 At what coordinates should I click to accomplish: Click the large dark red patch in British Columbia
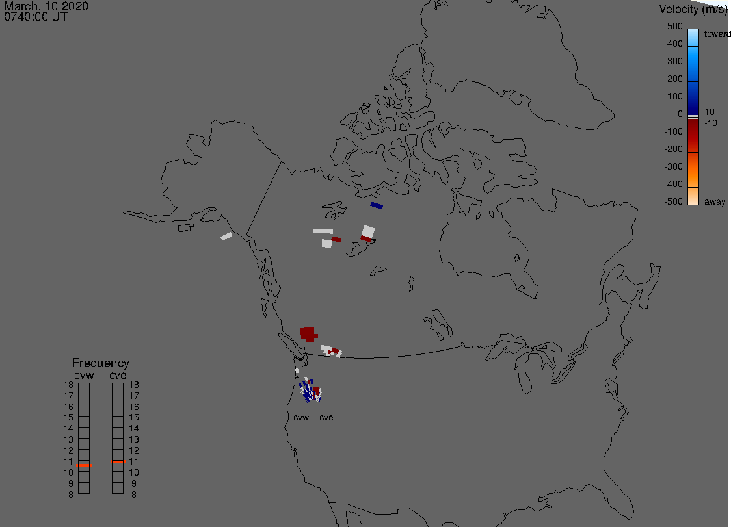tap(308, 333)
